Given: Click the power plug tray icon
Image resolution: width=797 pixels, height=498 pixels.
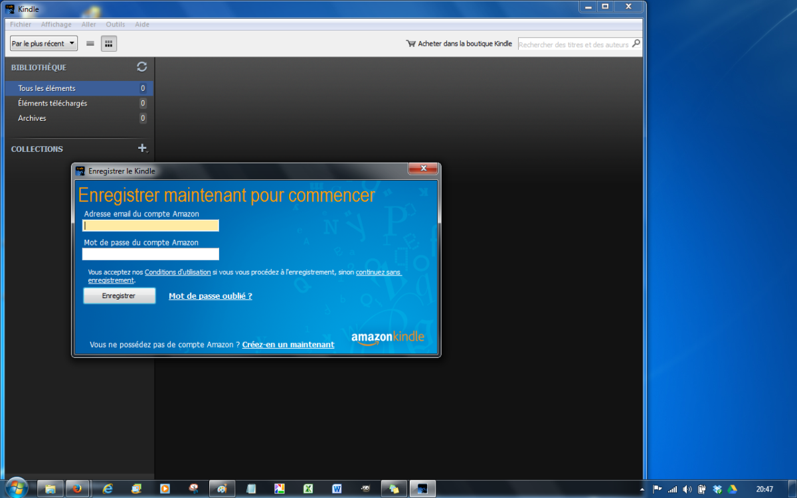Looking at the screenshot, I should [701, 489].
